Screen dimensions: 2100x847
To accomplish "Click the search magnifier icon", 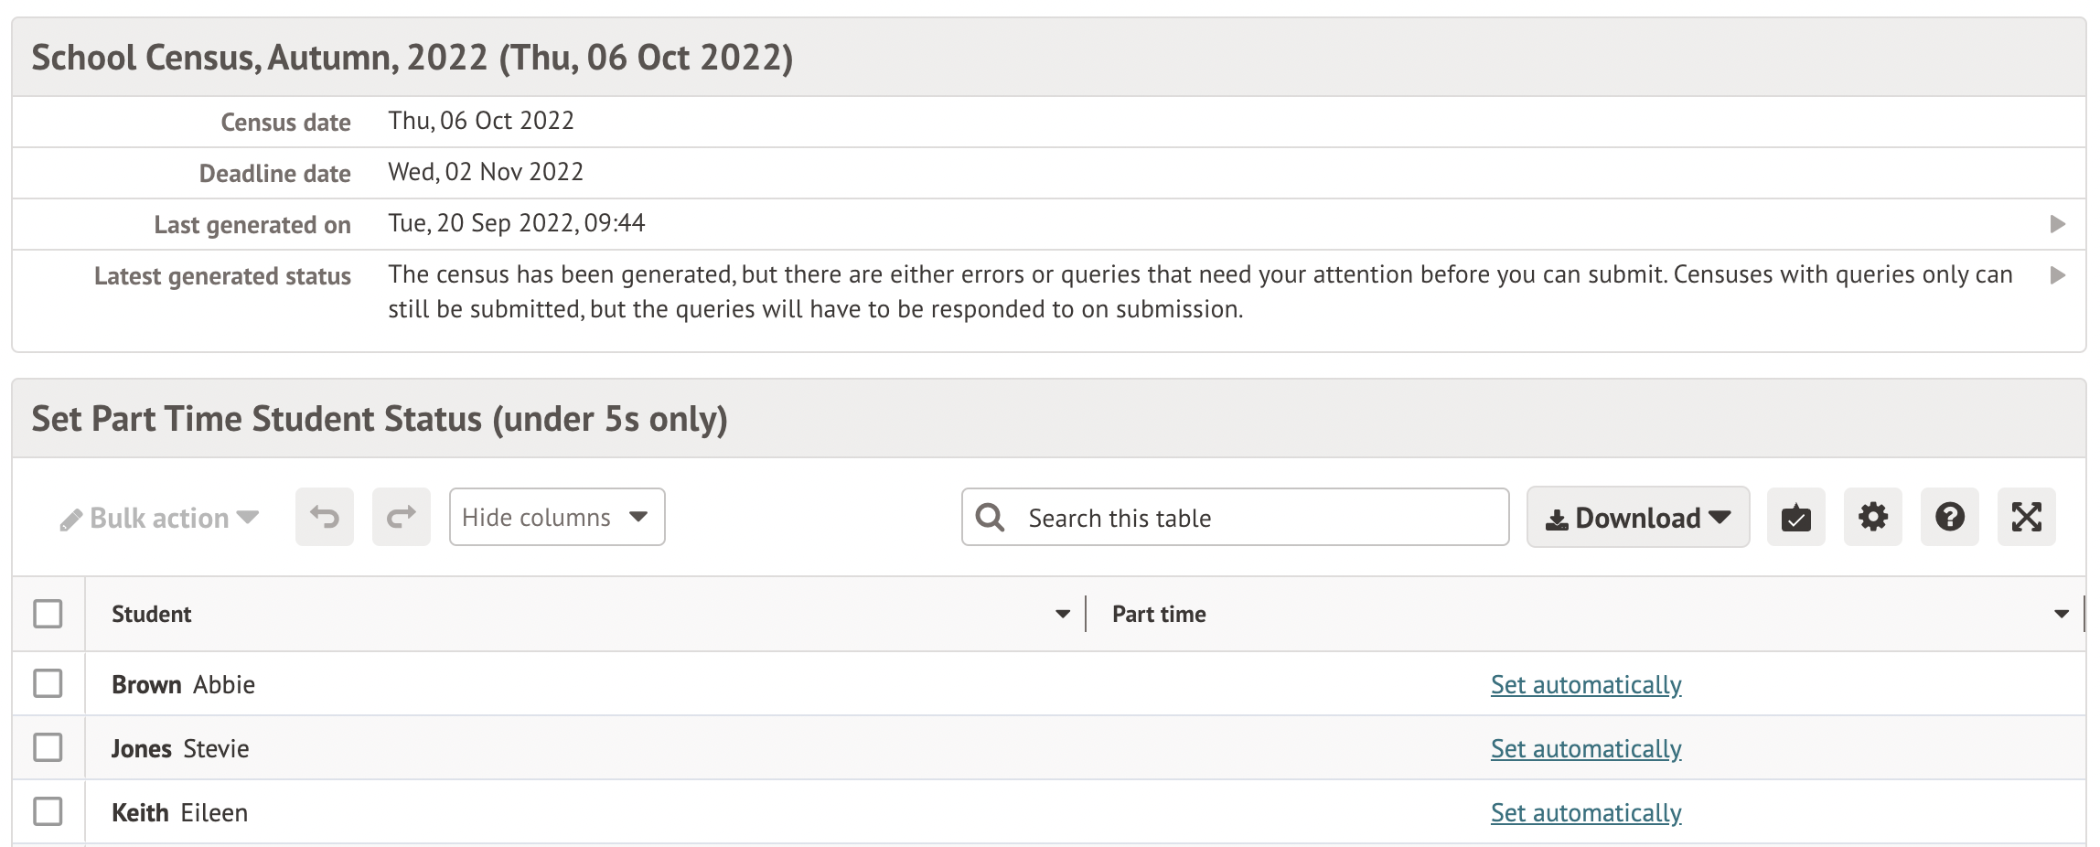I will pyautogui.click(x=990, y=518).
